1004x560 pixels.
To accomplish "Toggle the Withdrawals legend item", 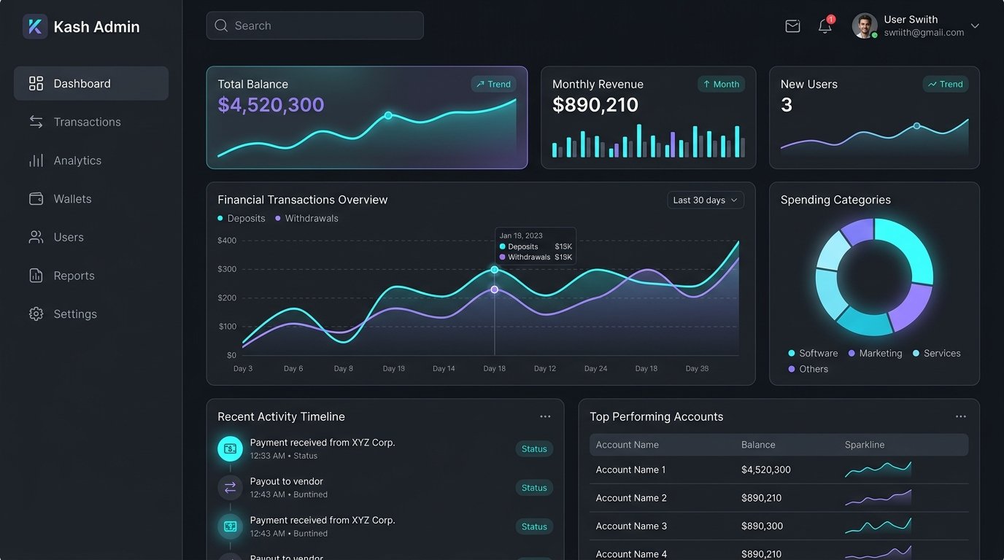I will [x=306, y=218].
